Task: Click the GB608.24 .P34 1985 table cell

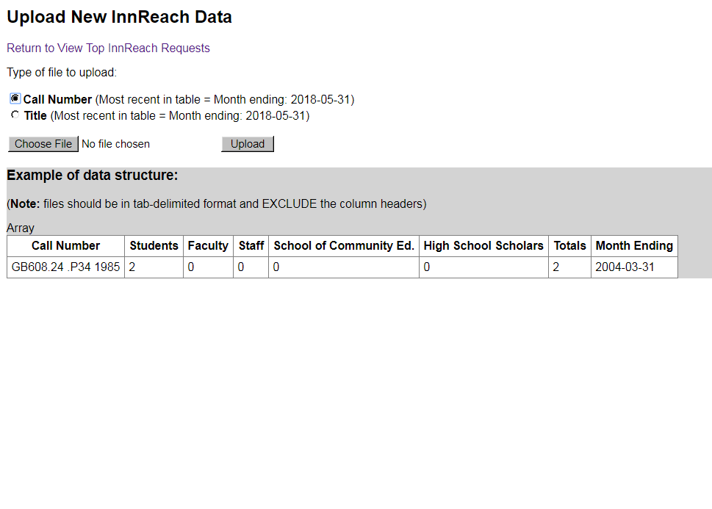Action: (65, 267)
